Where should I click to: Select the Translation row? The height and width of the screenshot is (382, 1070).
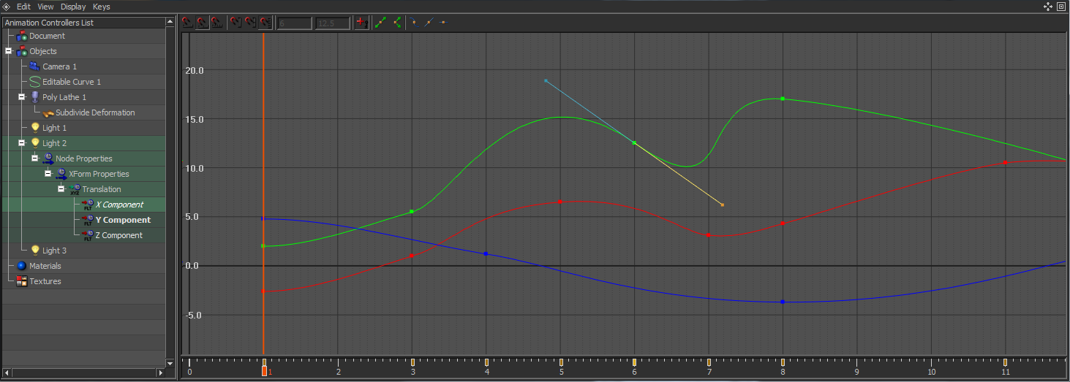point(83,189)
